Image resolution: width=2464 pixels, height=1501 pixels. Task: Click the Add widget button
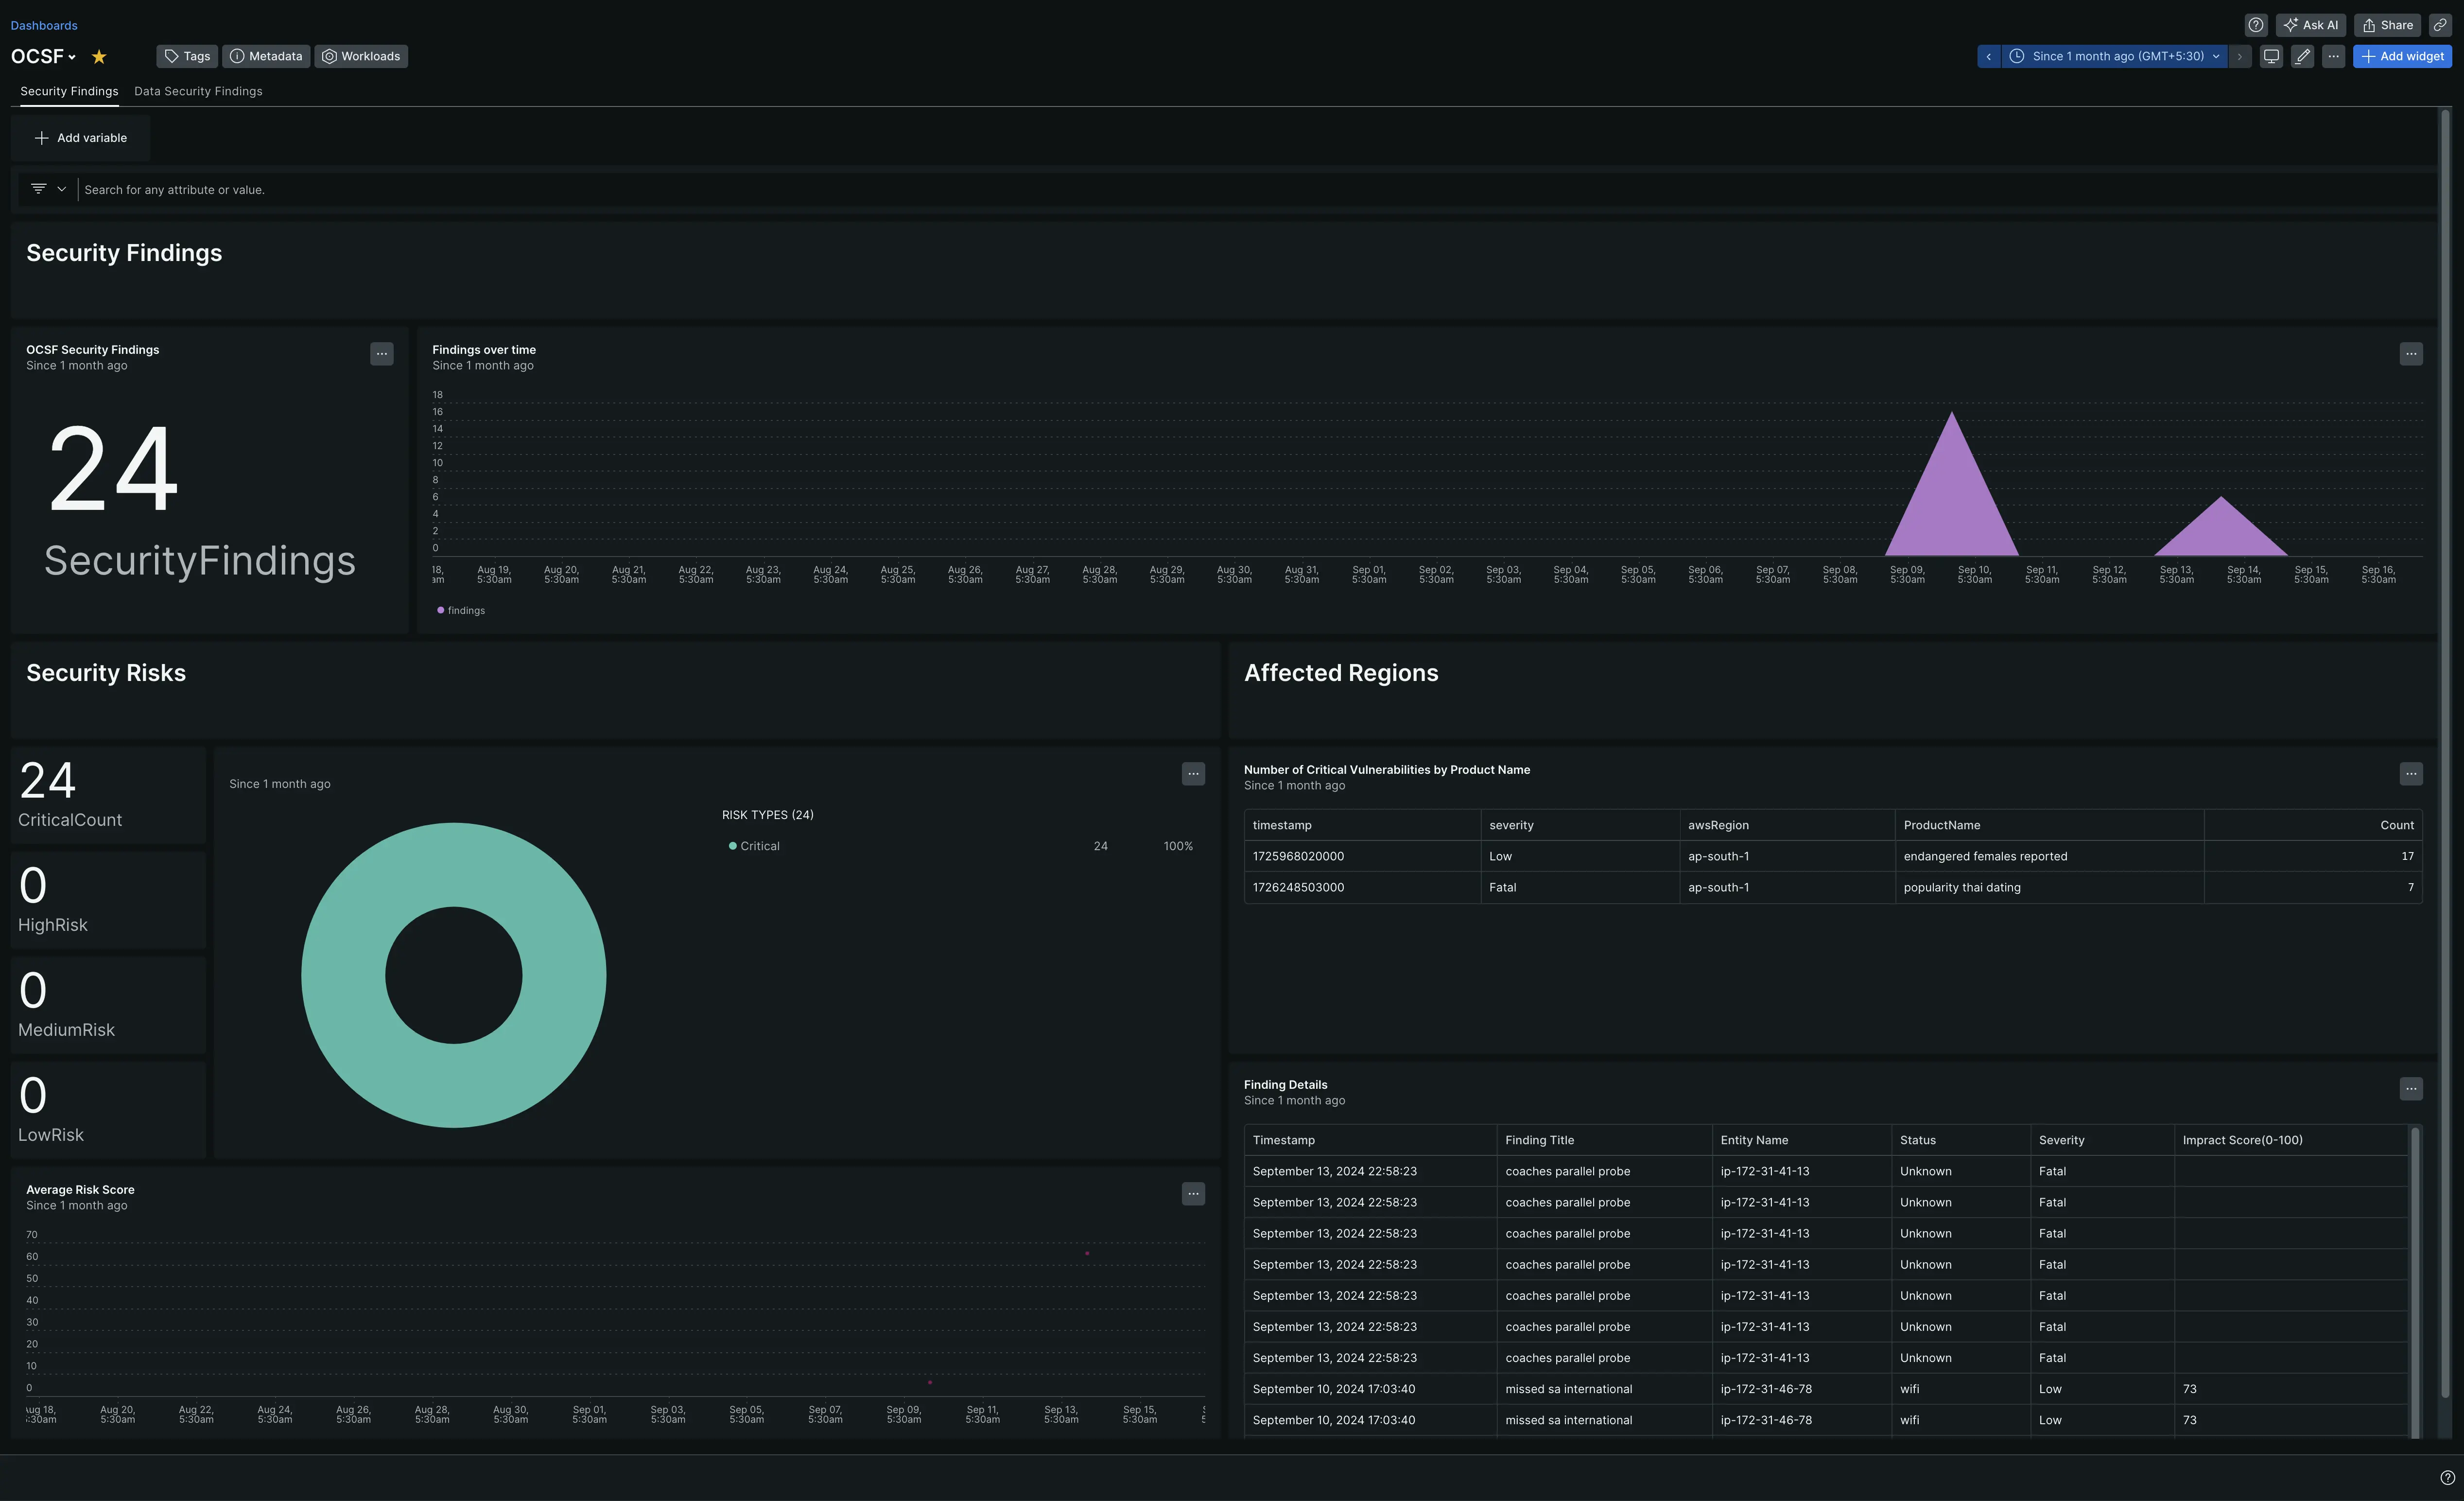[x=2402, y=56]
